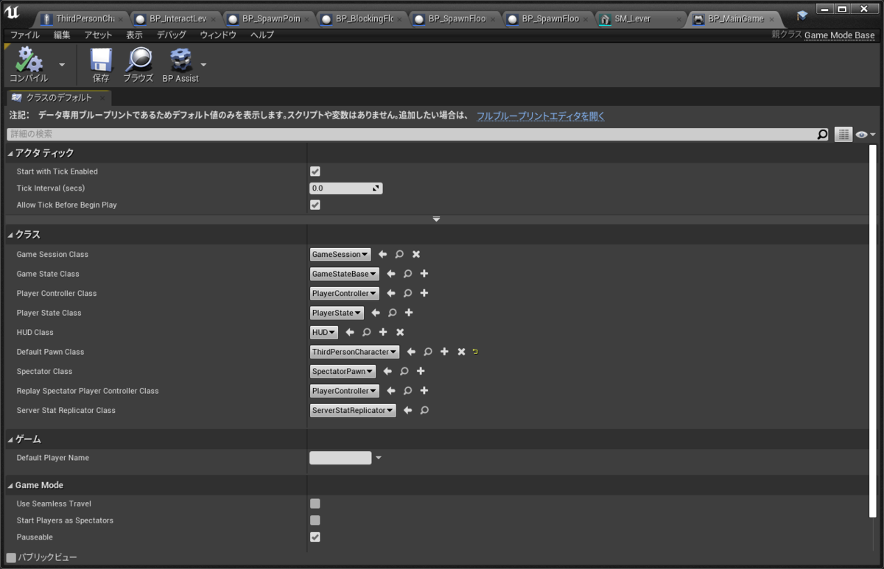The image size is (884, 569).
Task: Open the eye view options menu
Action: (866, 135)
